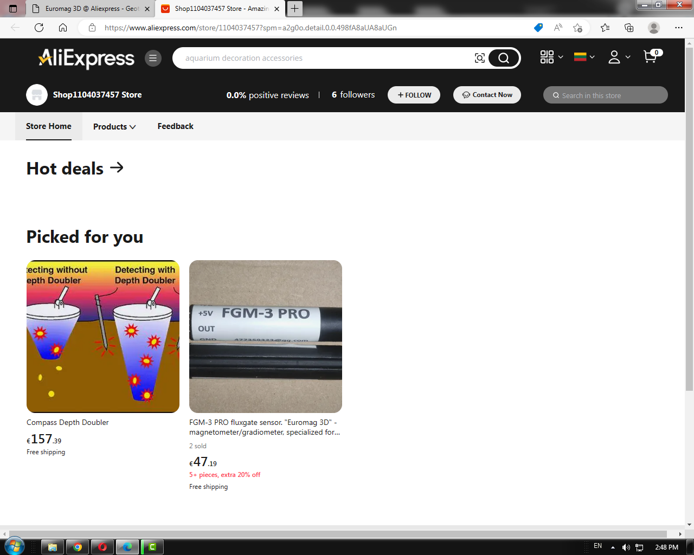Close the Euromag 3D tab

[x=147, y=9]
